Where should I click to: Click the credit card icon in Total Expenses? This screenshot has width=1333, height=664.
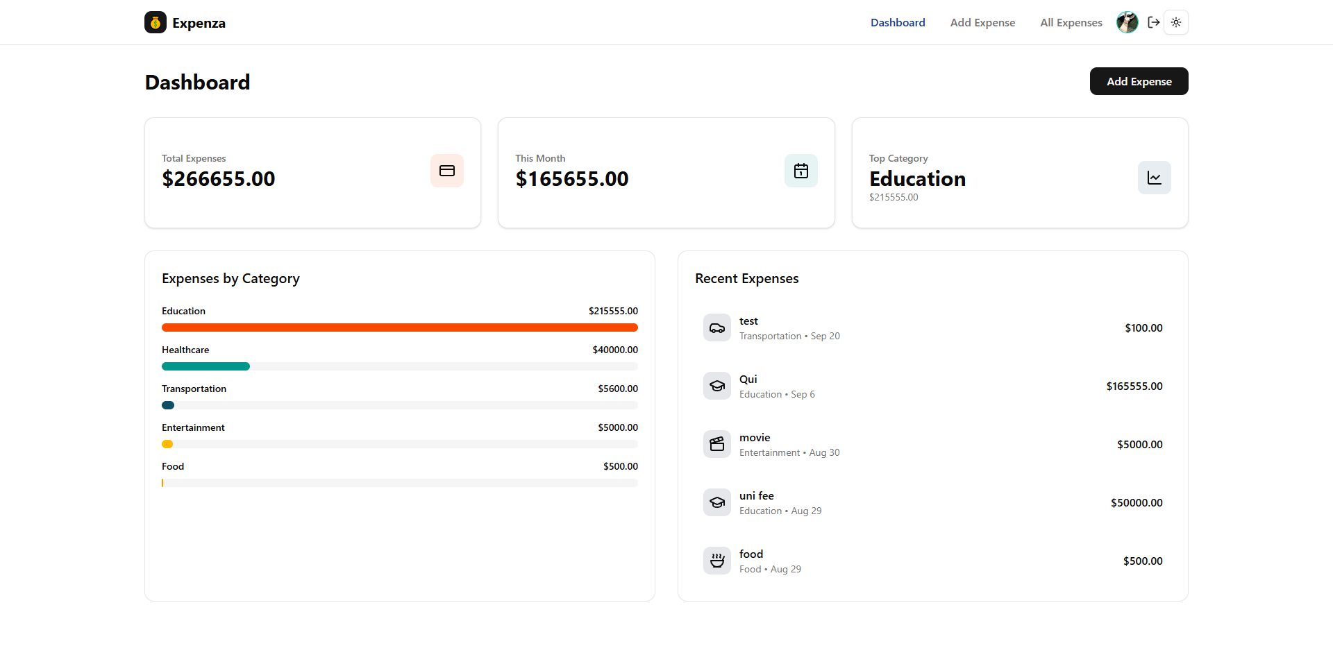click(447, 171)
